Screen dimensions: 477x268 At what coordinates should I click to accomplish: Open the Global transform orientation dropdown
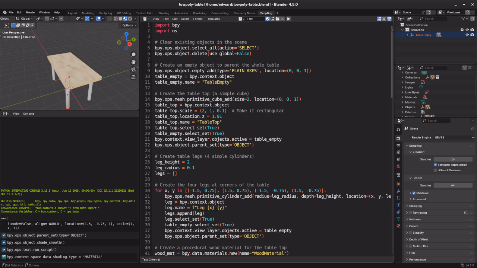click(x=25, y=19)
